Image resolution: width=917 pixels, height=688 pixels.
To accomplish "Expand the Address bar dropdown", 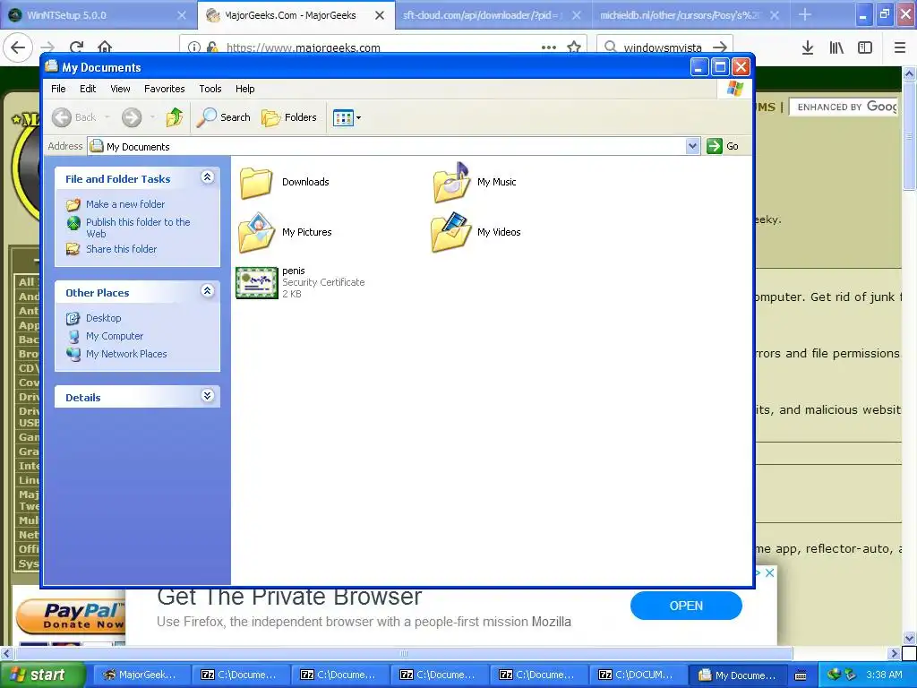I will [692, 146].
